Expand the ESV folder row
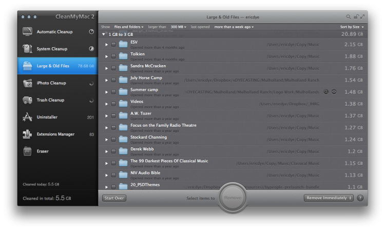Image resolution: width=385 pixels, height=230 pixels. pos(107,45)
